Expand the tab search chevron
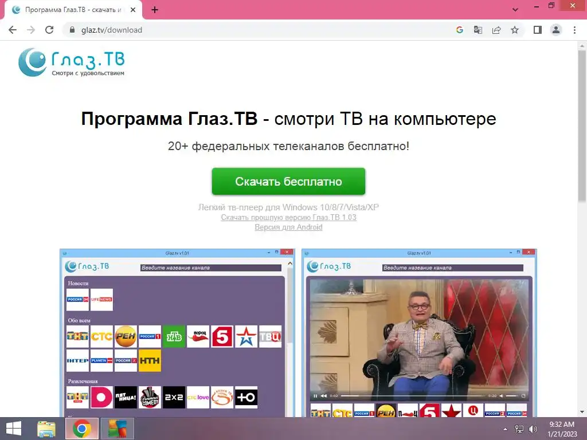This screenshot has height=440, width=587. [515, 10]
